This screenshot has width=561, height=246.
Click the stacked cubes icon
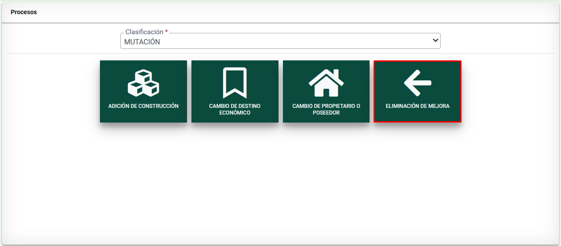[143, 83]
